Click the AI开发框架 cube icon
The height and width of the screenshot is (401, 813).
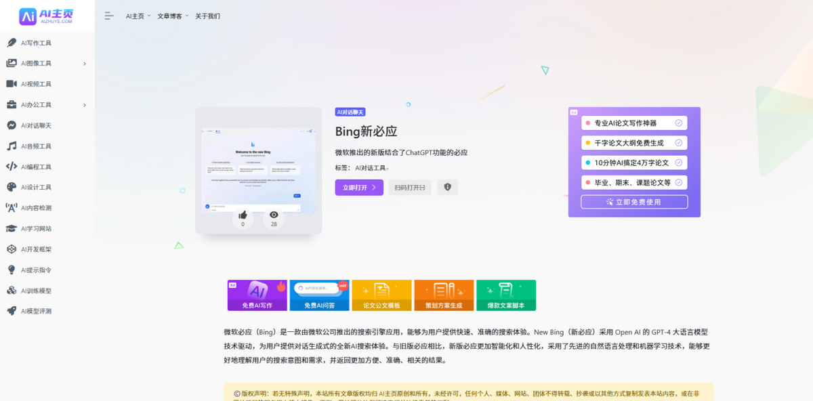[x=12, y=249]
